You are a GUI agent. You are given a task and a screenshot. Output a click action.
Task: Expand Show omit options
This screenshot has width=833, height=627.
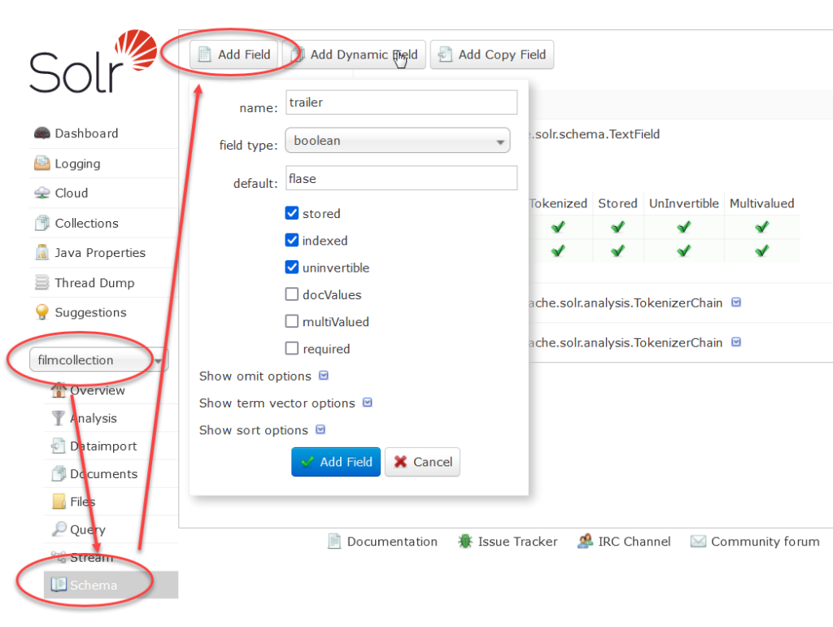[x=264, y=376]
